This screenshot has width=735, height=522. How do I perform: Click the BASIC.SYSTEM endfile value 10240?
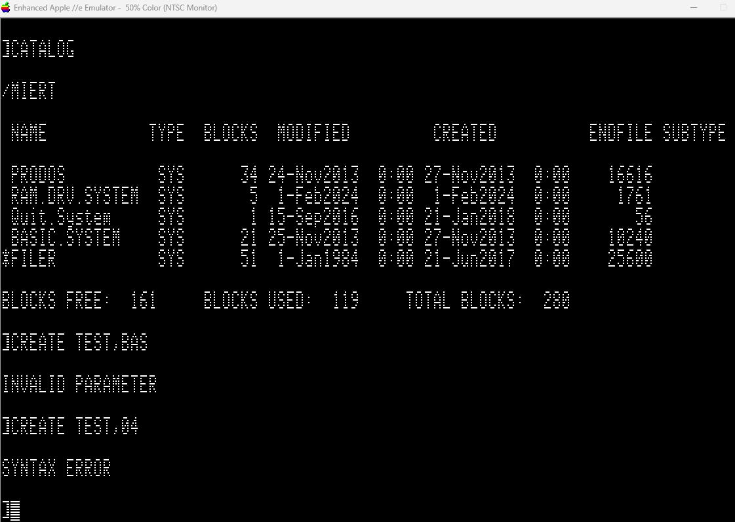point(630,237)
